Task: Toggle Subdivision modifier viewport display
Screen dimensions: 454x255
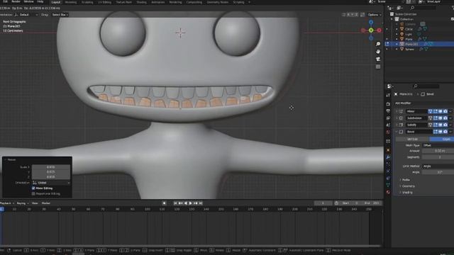Action: click(x=440, y=118)
